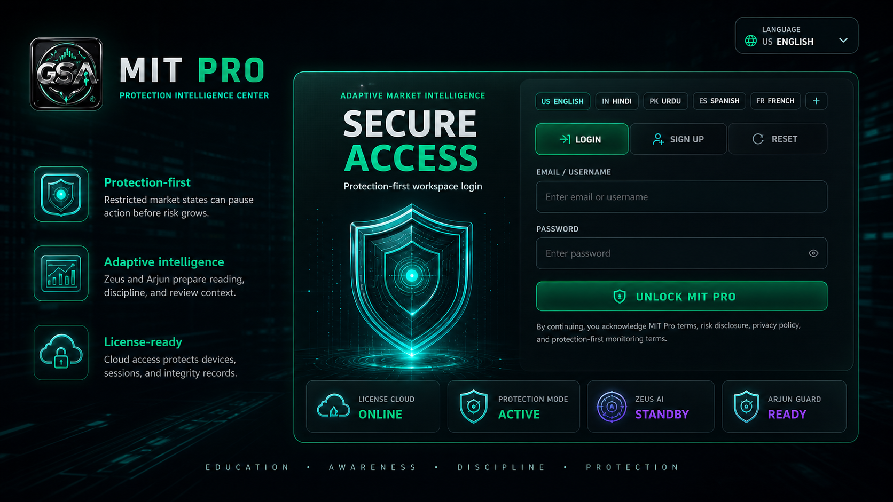Select the US English language chip

pos(562,101)
